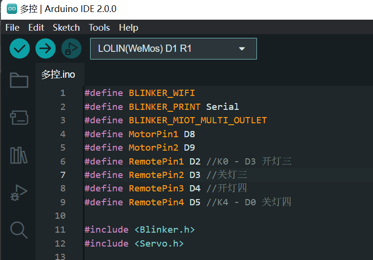Open the Edit menu
Image resolution: width=373 pixels, height=260 pixels.
point(36,28)
